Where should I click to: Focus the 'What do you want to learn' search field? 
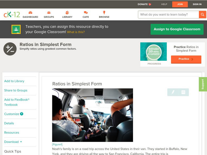pyautogui.click(x=168, y=14)
